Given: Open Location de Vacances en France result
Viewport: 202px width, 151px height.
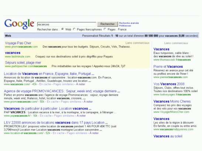Looking at the screenshot, I should (x=49, y=74).
